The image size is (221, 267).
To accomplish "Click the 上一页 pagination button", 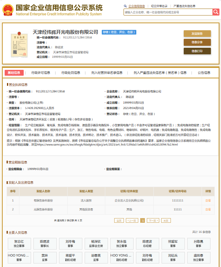I will (x=132, y=220).
